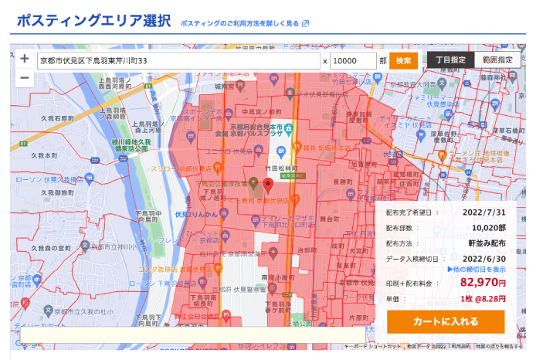Zoom in the map with plus button
Viewport: 536px width, 360px height.
25,59
